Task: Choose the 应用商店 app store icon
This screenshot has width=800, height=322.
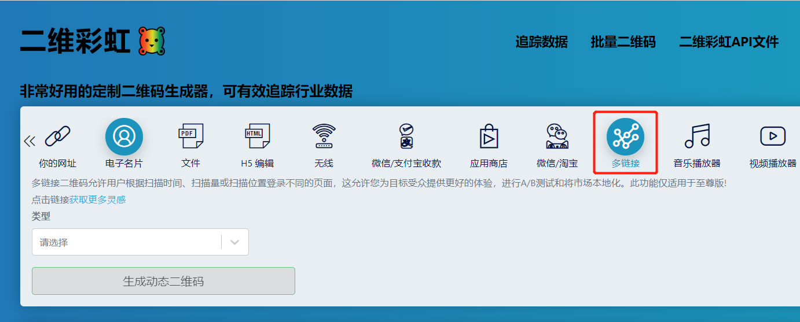Action: 489,136
